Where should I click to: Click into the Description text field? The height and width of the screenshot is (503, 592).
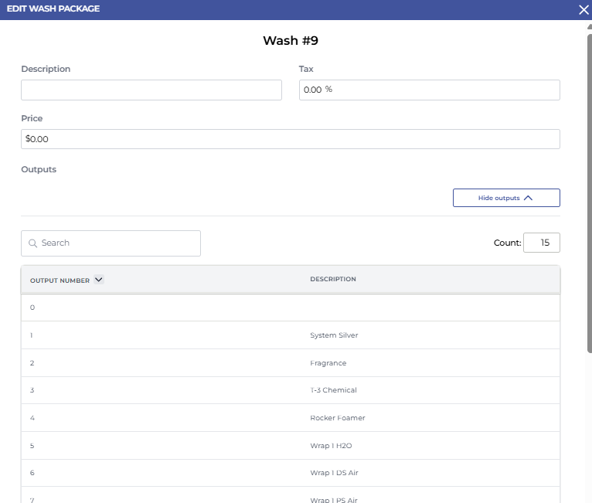point(151,90)
